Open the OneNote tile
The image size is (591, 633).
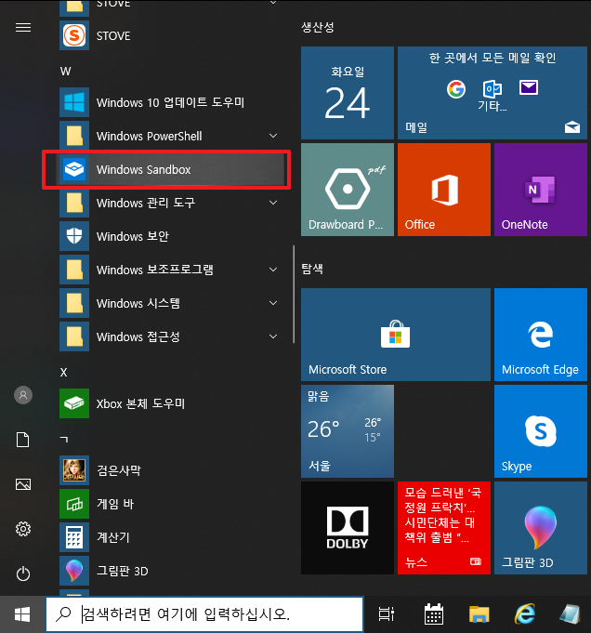point(541,190)
